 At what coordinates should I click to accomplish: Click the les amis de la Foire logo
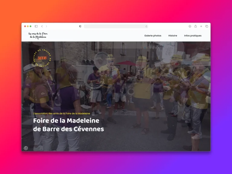[x=38, y=35]
